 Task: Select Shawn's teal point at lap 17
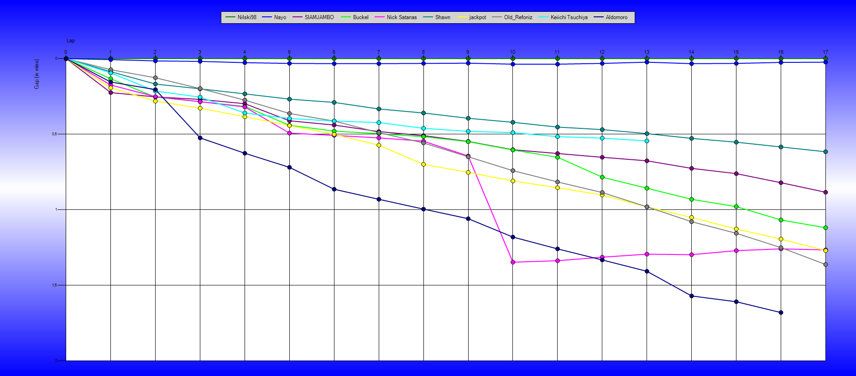825,152
